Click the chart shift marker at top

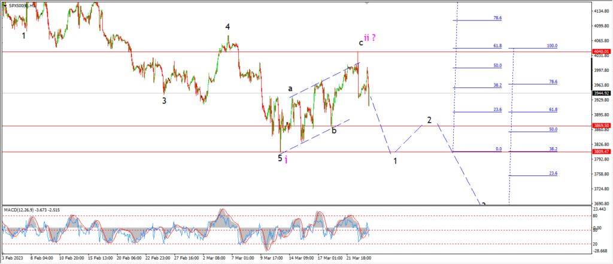coord(366,3)
